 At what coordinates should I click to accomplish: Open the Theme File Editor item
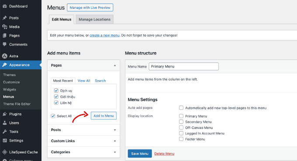(17, 104)
